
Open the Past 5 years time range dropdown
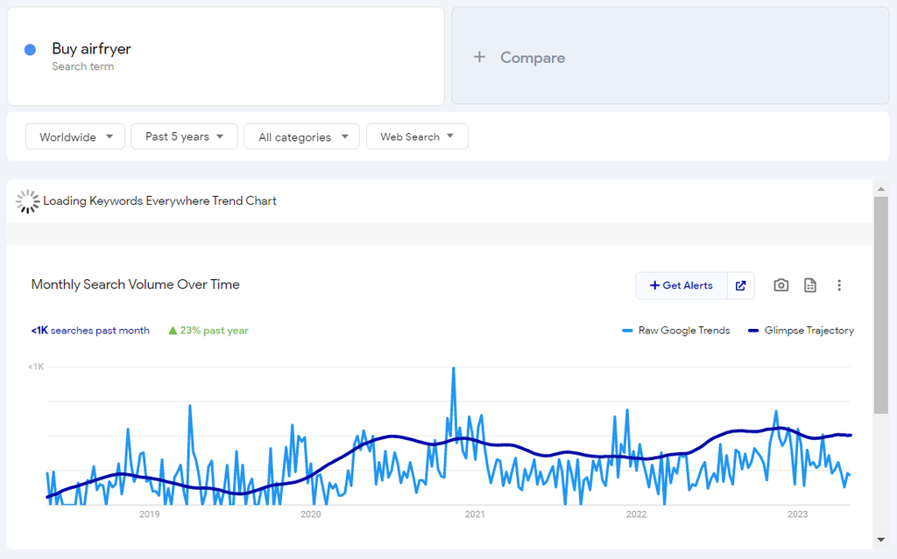tap(183, 136)
